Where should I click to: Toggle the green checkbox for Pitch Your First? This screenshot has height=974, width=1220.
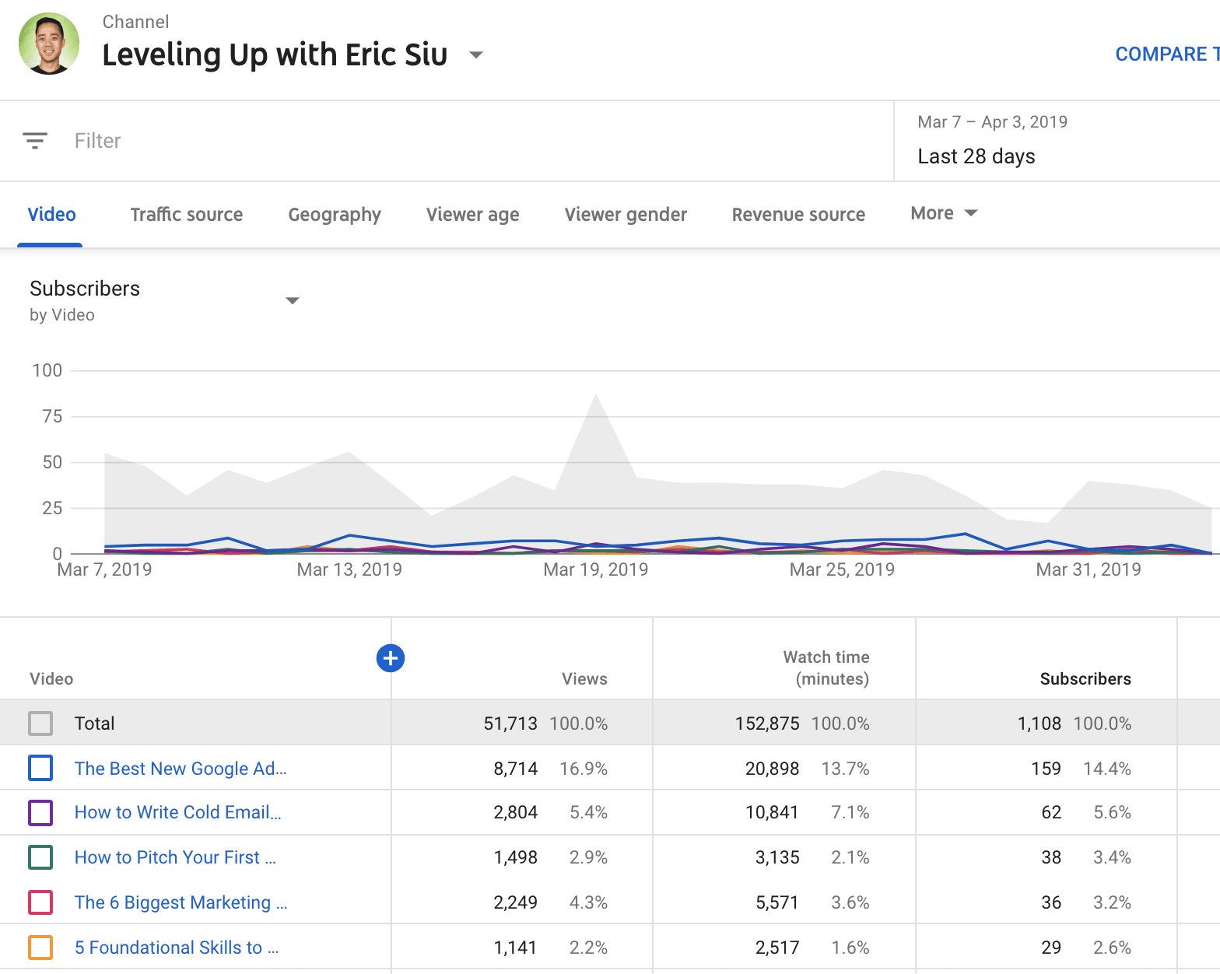click(40, 857)
